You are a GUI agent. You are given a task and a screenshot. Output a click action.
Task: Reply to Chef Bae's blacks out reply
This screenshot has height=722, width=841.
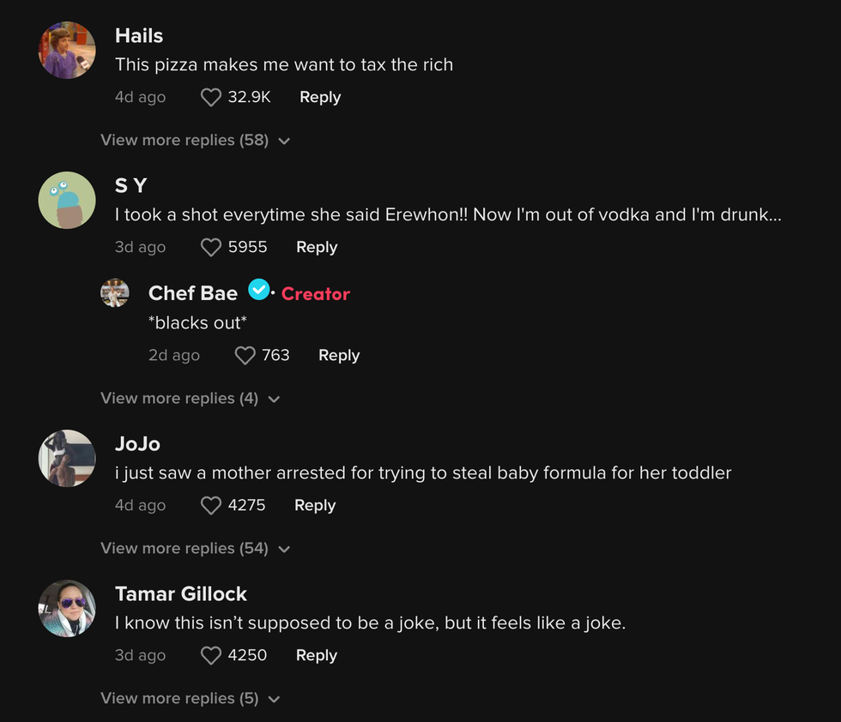tap(338, 354)
